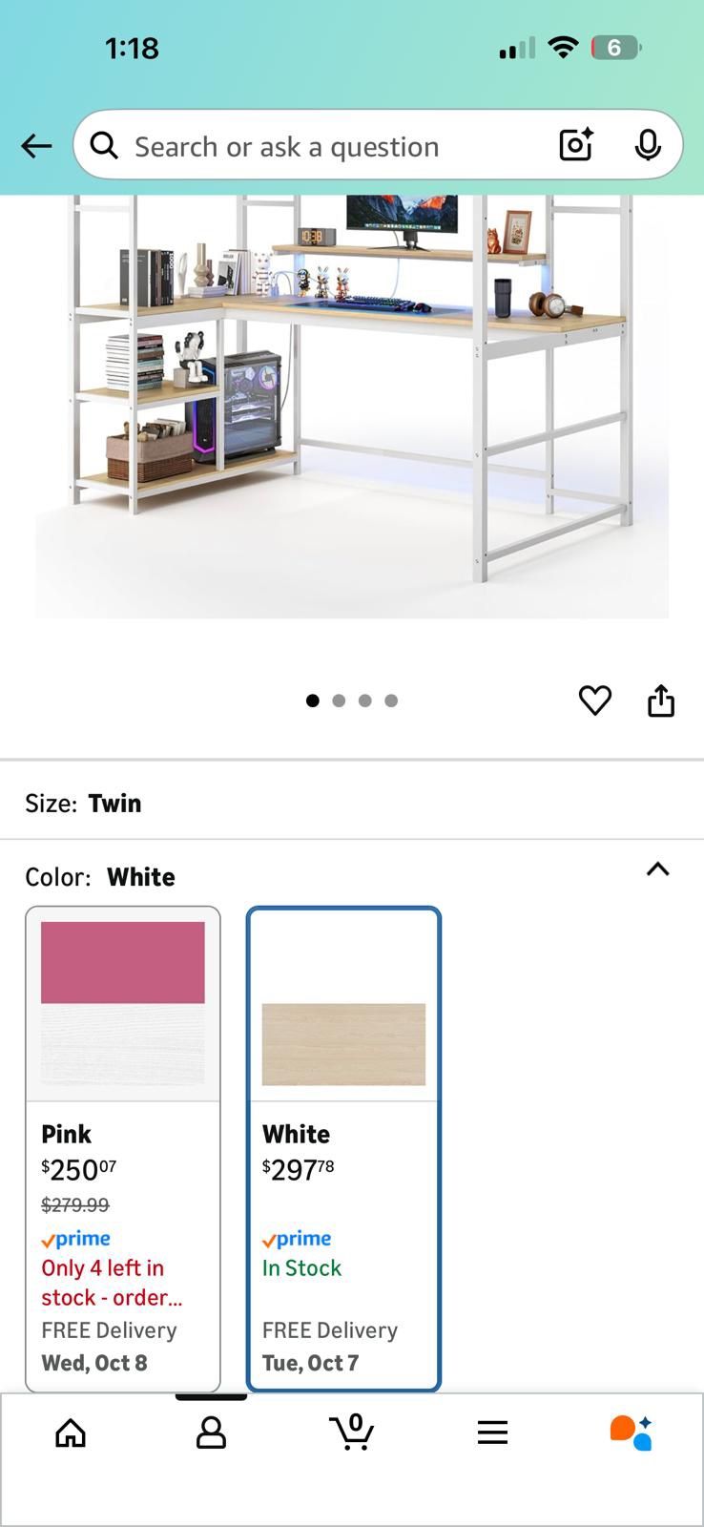This screenshot has width=704, height=1527.
Task: Jump to second image carousel dot
Action: pyautogui.click(x=339, y=701)
